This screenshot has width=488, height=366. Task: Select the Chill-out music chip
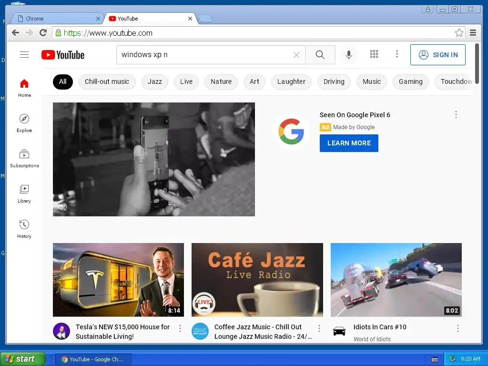[x=107, y=82]
